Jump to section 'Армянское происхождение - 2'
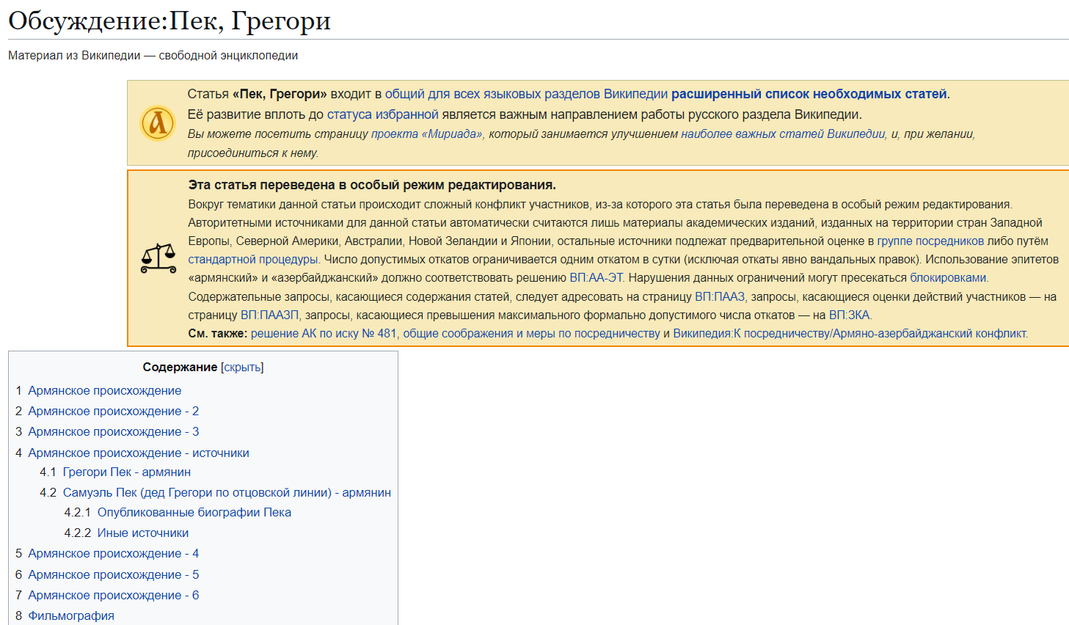 pos(114,412)
